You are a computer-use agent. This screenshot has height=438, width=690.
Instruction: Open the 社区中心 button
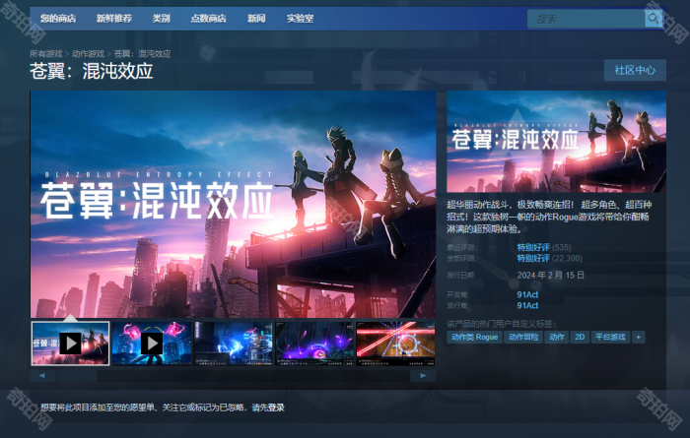(x=635, y=70)
